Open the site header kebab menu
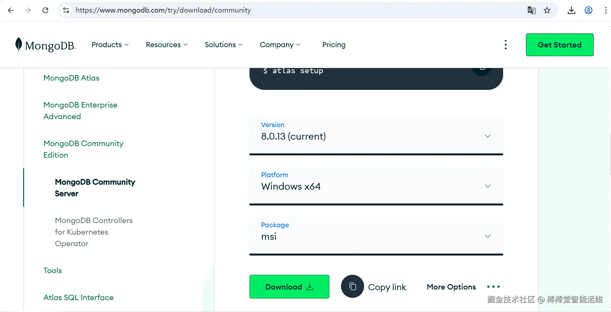This screenshot has height=312, width=611. point(506,45)
